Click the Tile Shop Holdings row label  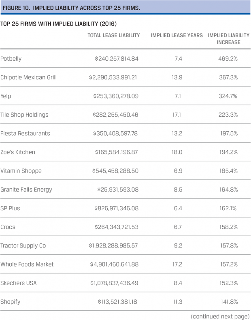24,115
